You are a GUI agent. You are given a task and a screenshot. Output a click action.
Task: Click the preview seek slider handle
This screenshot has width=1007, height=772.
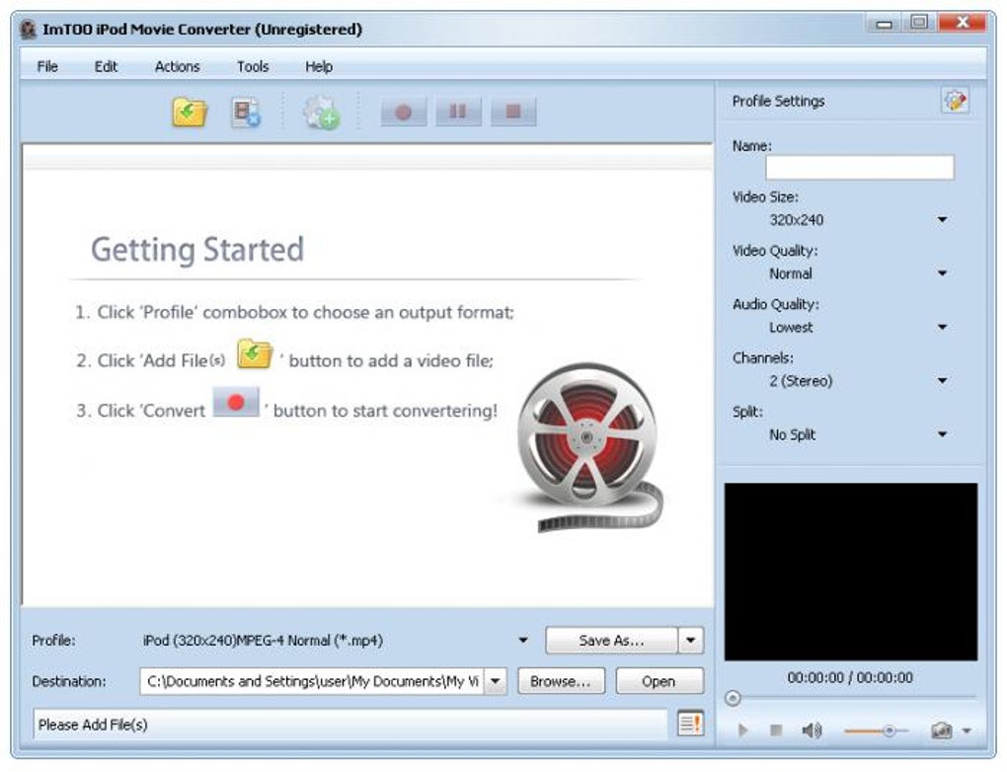[x=733, y=698]
